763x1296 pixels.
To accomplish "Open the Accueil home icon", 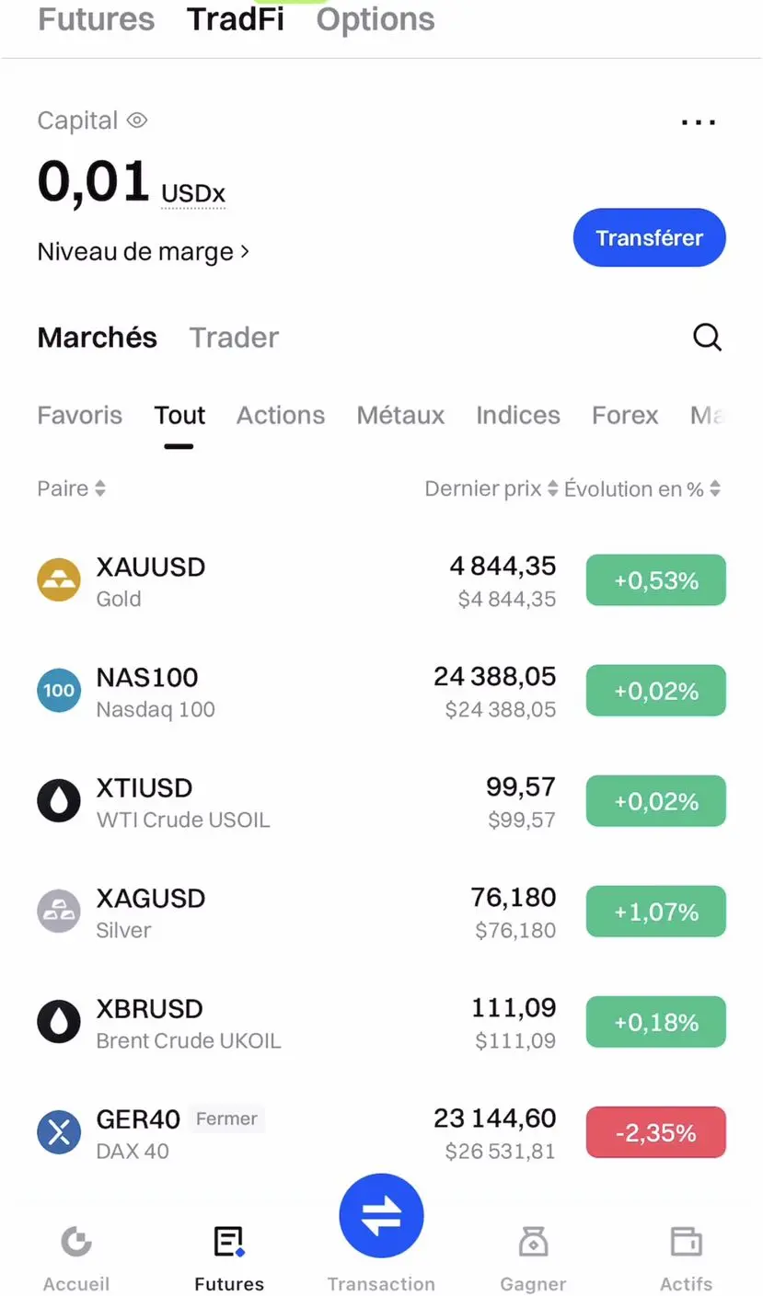I will [76, 1244].
